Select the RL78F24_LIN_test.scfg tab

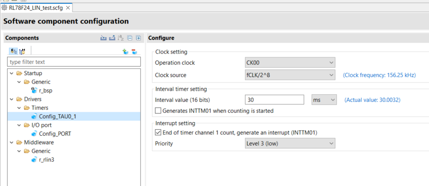(36, 8)
